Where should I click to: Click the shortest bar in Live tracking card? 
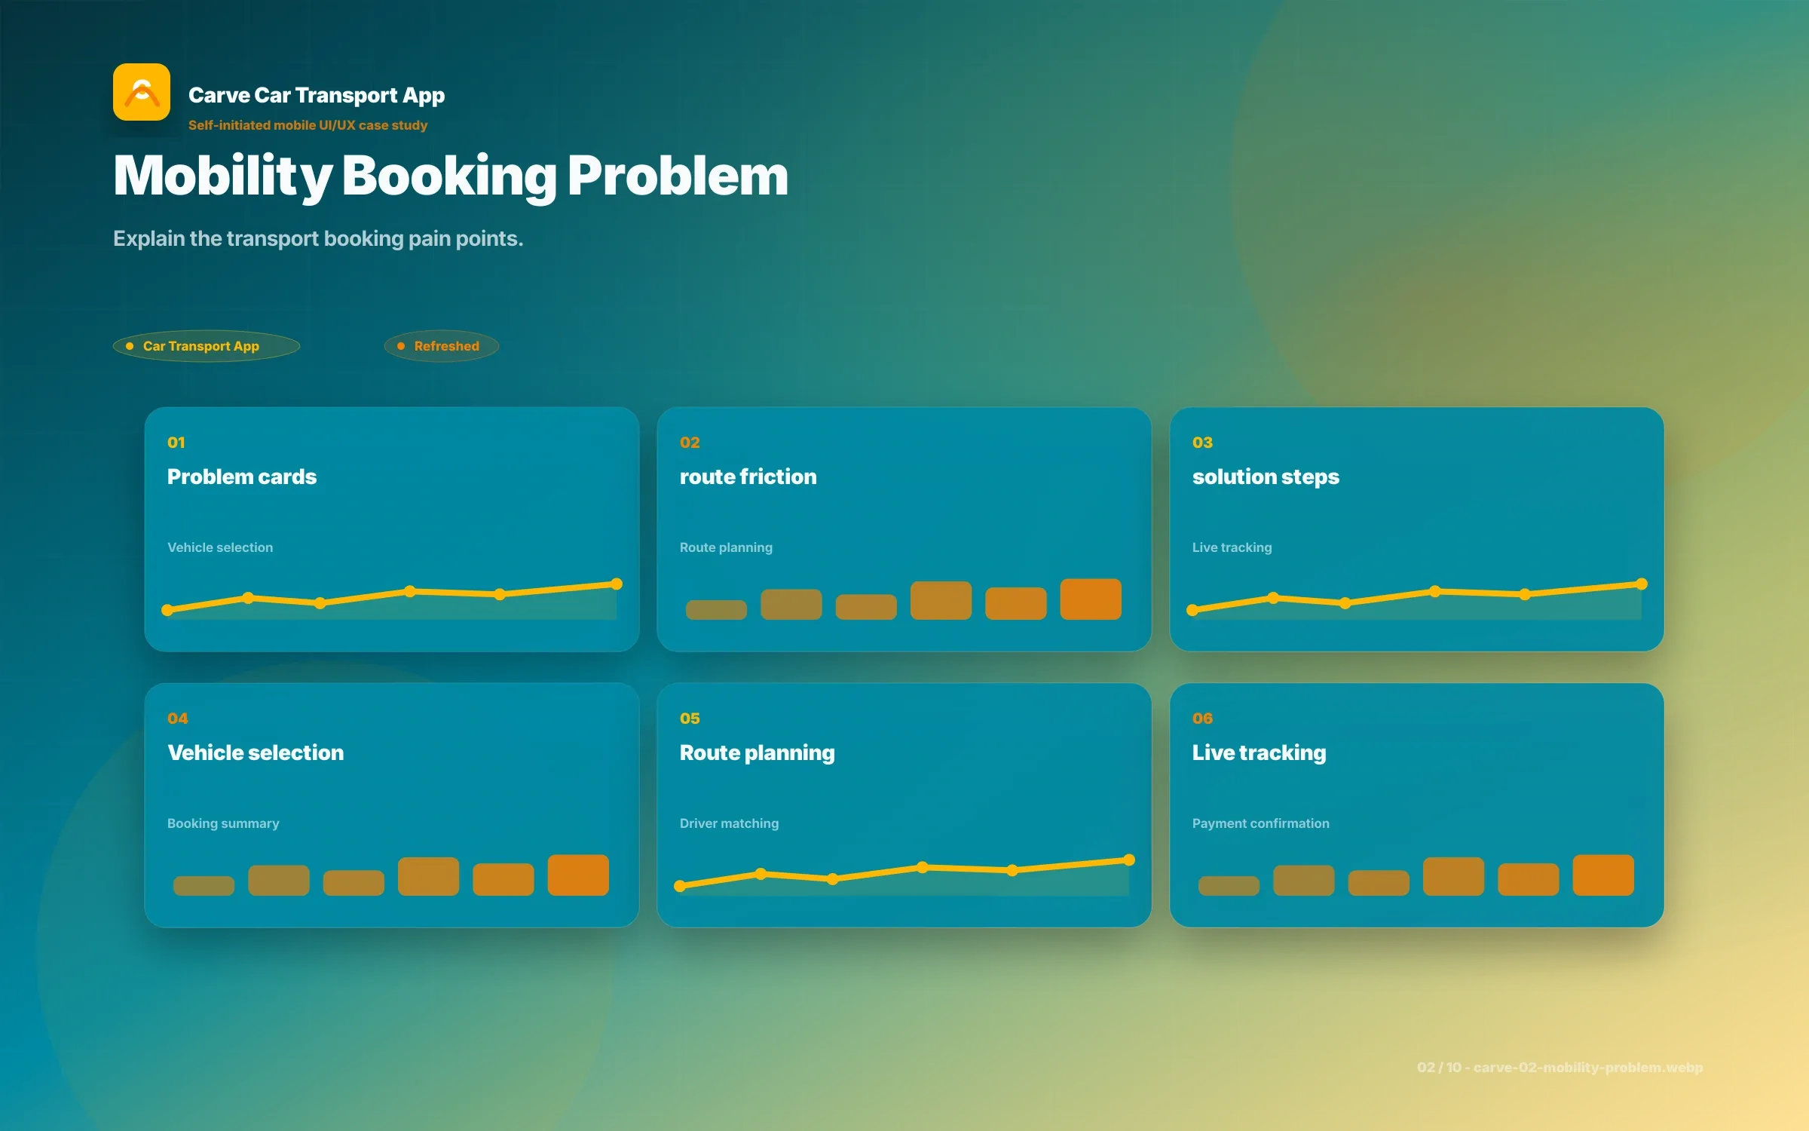coord(1229,886)
